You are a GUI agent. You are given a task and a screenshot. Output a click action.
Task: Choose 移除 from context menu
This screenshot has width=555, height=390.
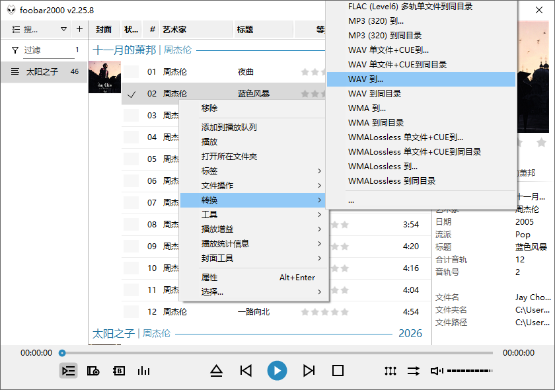(253, 108)
